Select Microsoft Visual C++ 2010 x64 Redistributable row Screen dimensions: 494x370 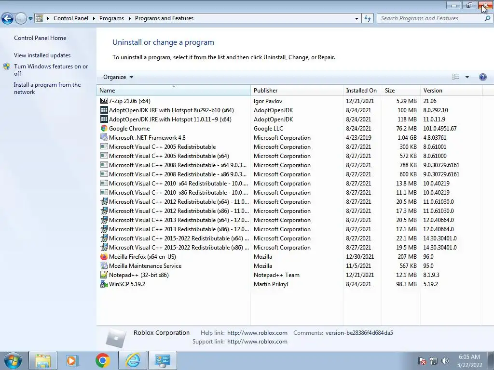(289, 184)
